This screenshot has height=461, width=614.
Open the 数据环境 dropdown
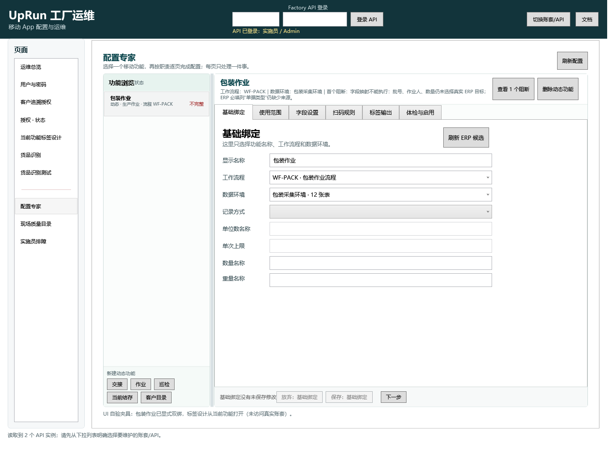(x=381, y=195)
